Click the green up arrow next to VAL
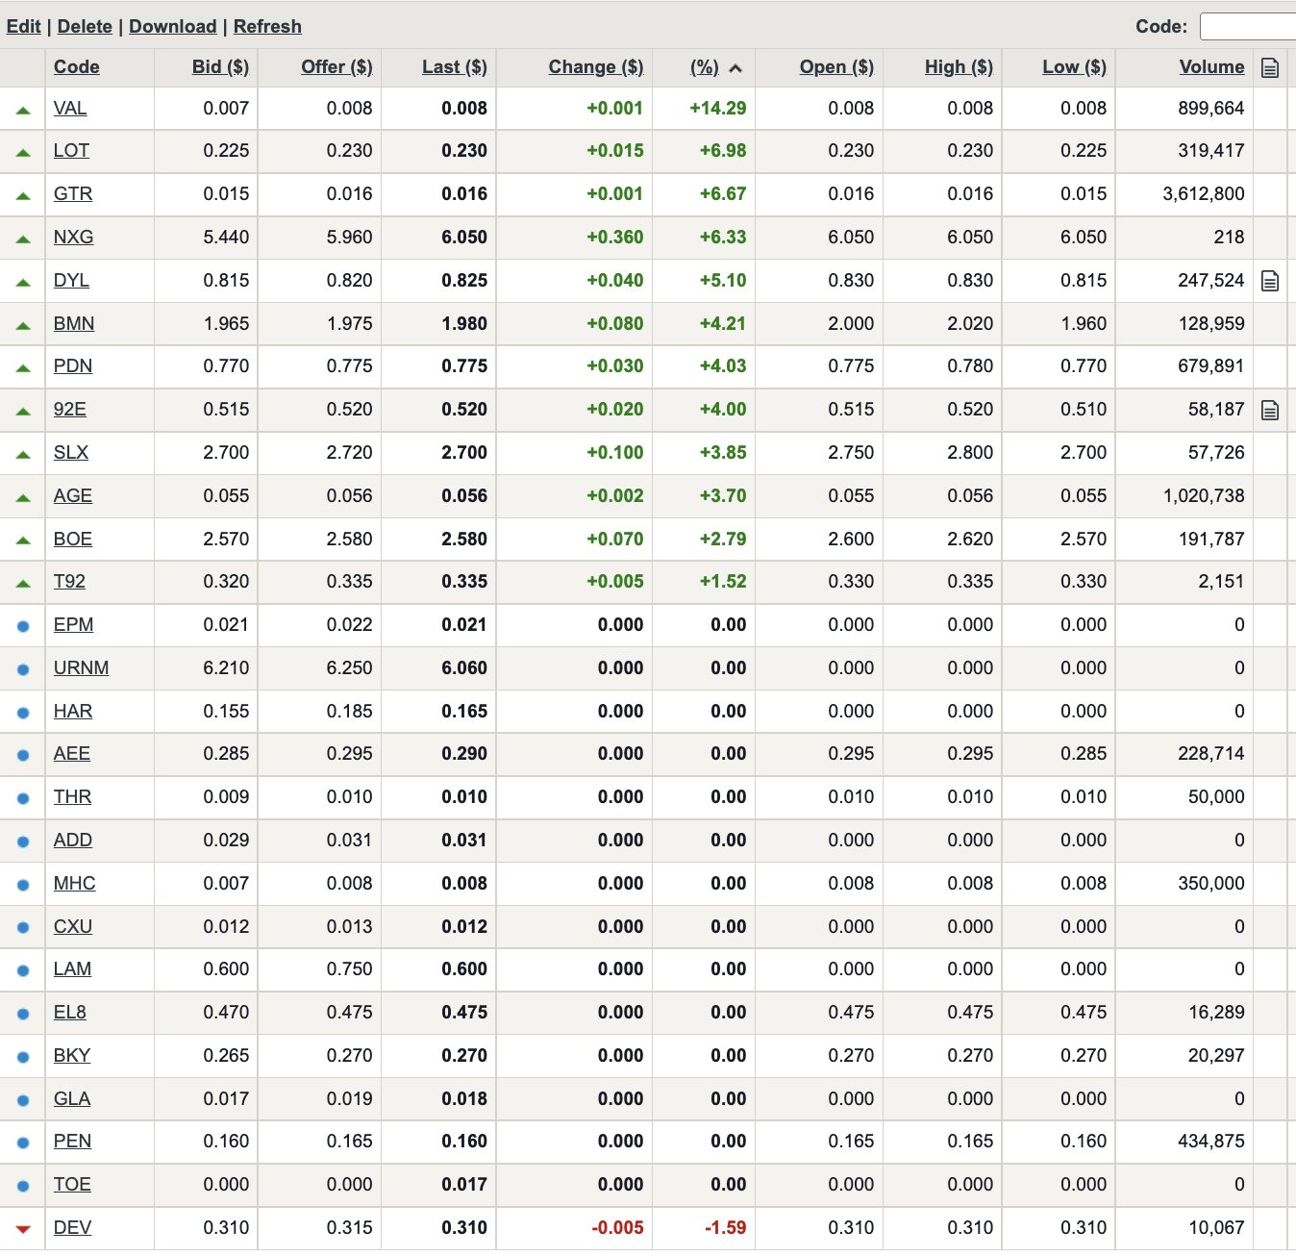 (x=22, y=108)
